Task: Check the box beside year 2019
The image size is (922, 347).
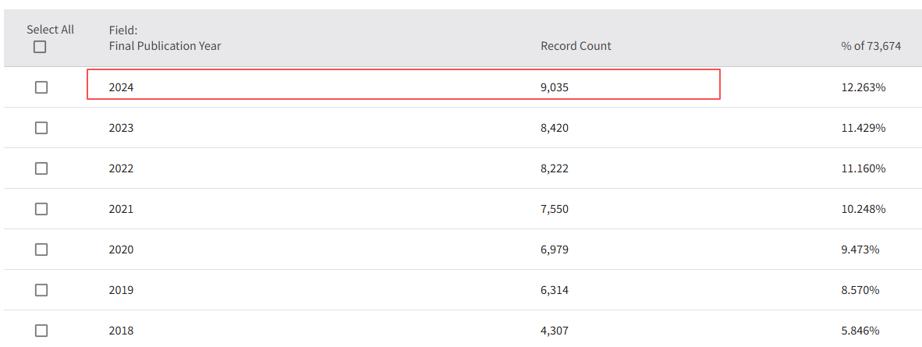Action: (41, 290)
